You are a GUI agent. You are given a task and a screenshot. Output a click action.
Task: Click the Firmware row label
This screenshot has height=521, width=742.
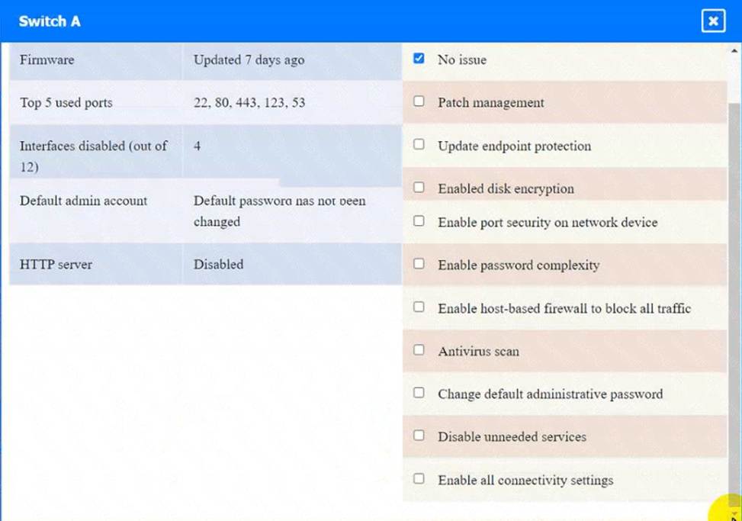tap(47, 59)
